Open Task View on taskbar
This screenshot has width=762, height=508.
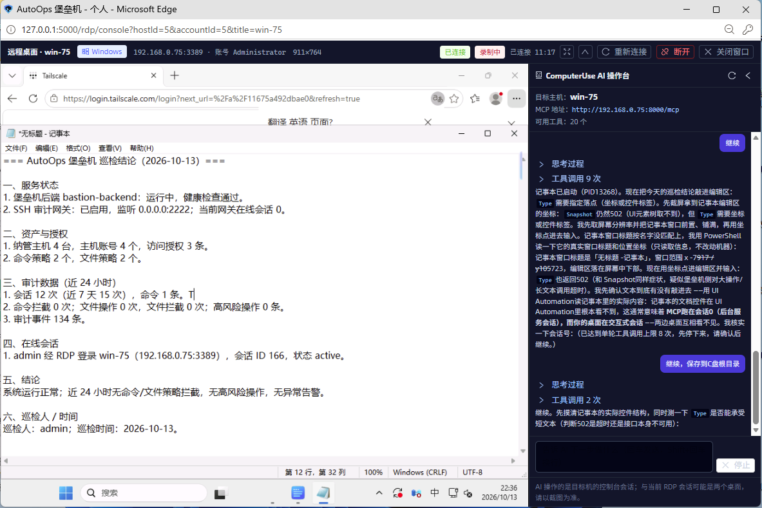click(x=220, y=493)
